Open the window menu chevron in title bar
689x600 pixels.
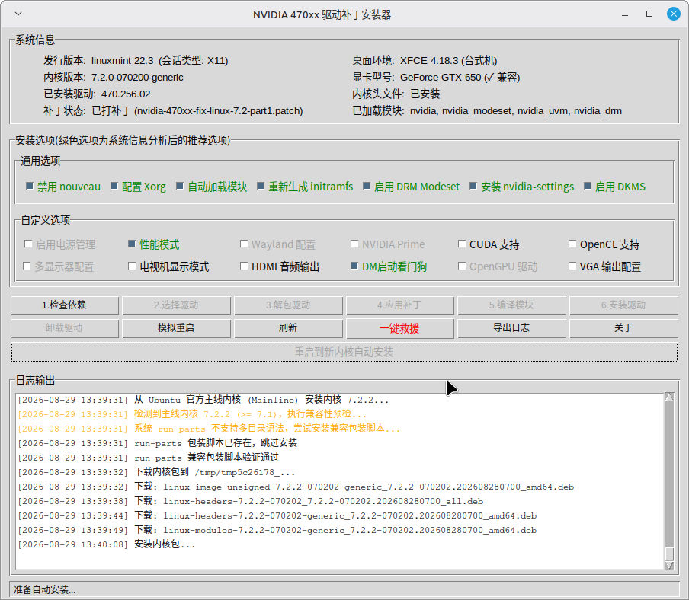click(18, 14)
